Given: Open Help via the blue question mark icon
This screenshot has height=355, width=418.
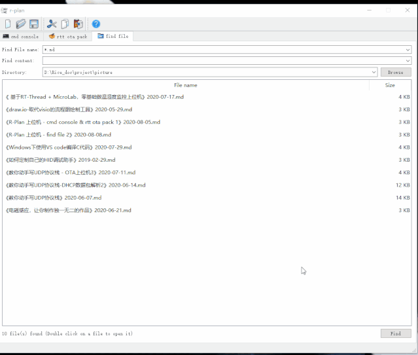Looking at the screenshot, I should point(96,24).
